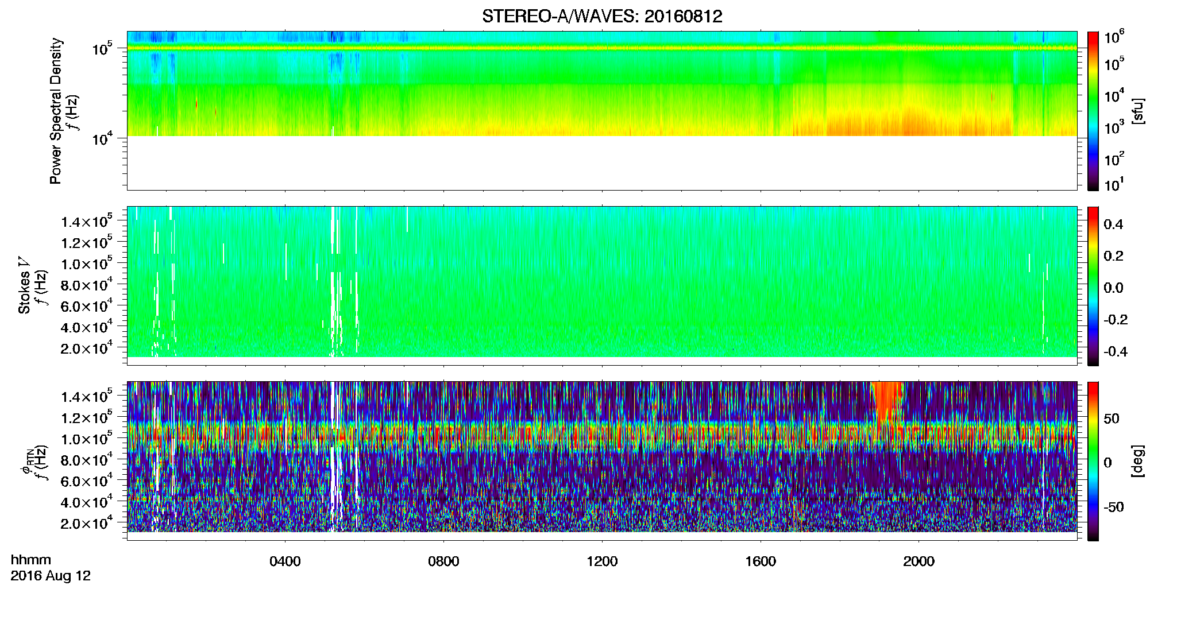Screen dimensions: 1204x620
Task: Click the Power Spectral Density axis label
Action: [56, 111]
